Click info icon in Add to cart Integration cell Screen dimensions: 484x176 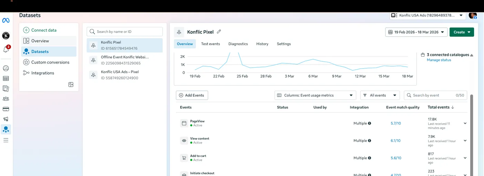point(370,158)
